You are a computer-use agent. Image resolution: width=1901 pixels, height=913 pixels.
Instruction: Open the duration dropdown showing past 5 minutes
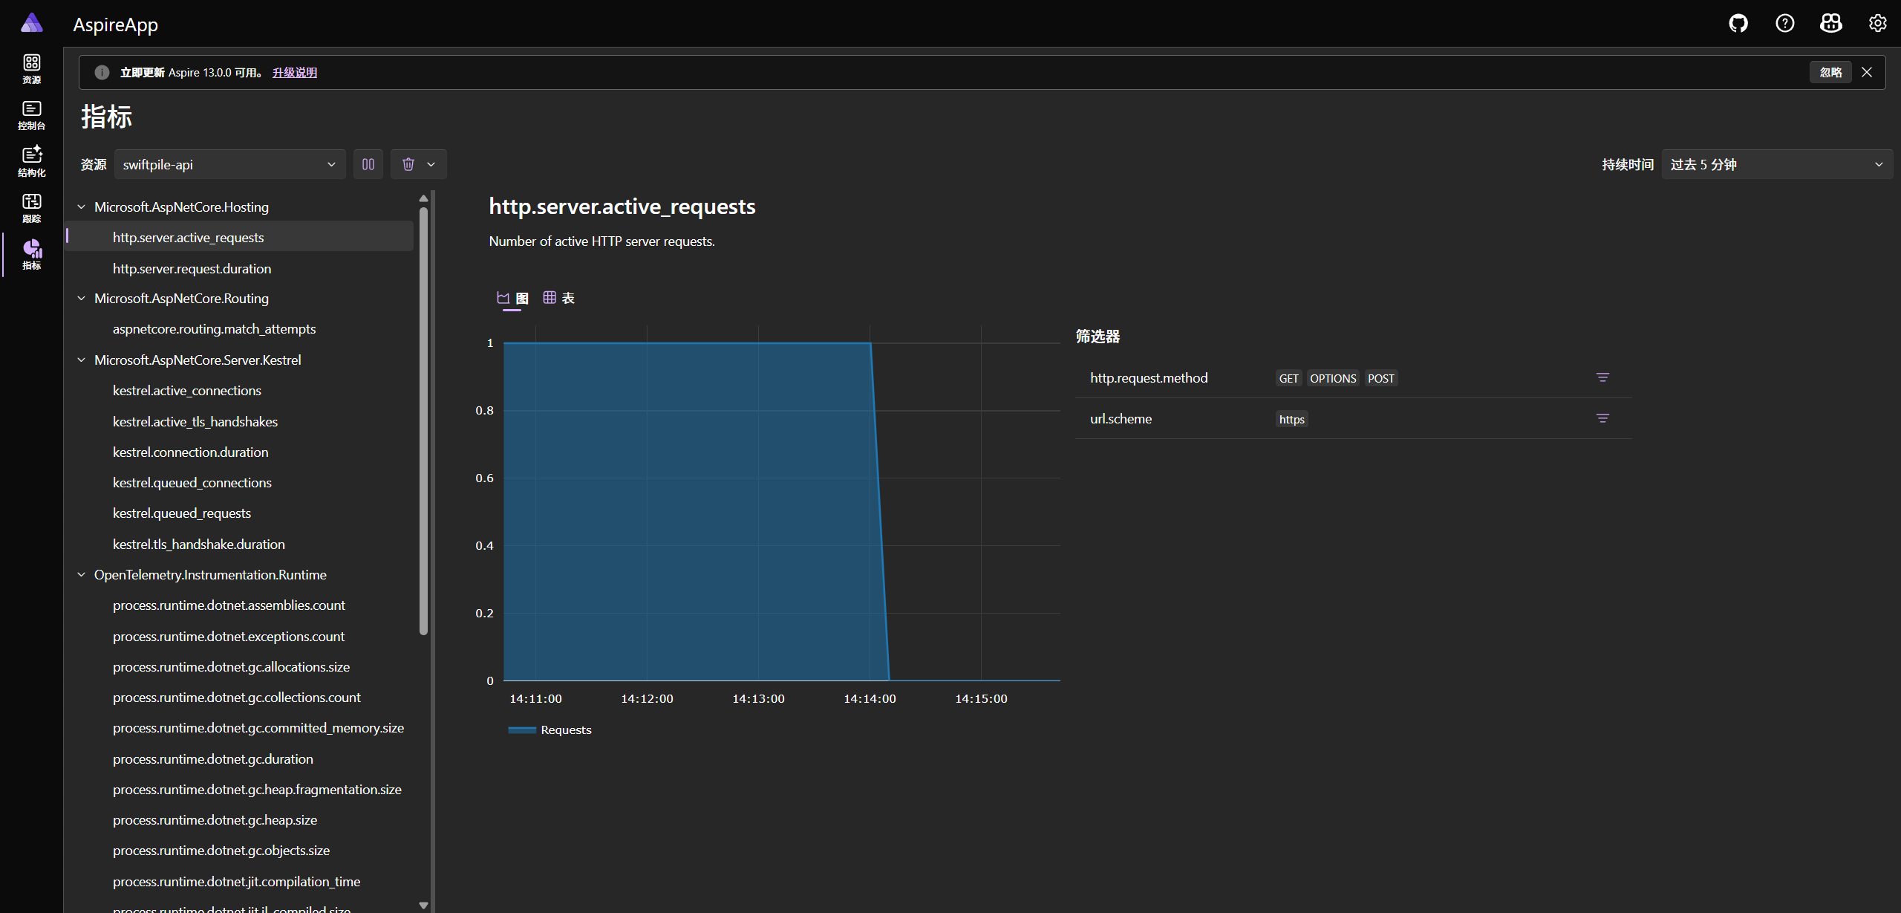[x=1776, y=164]
